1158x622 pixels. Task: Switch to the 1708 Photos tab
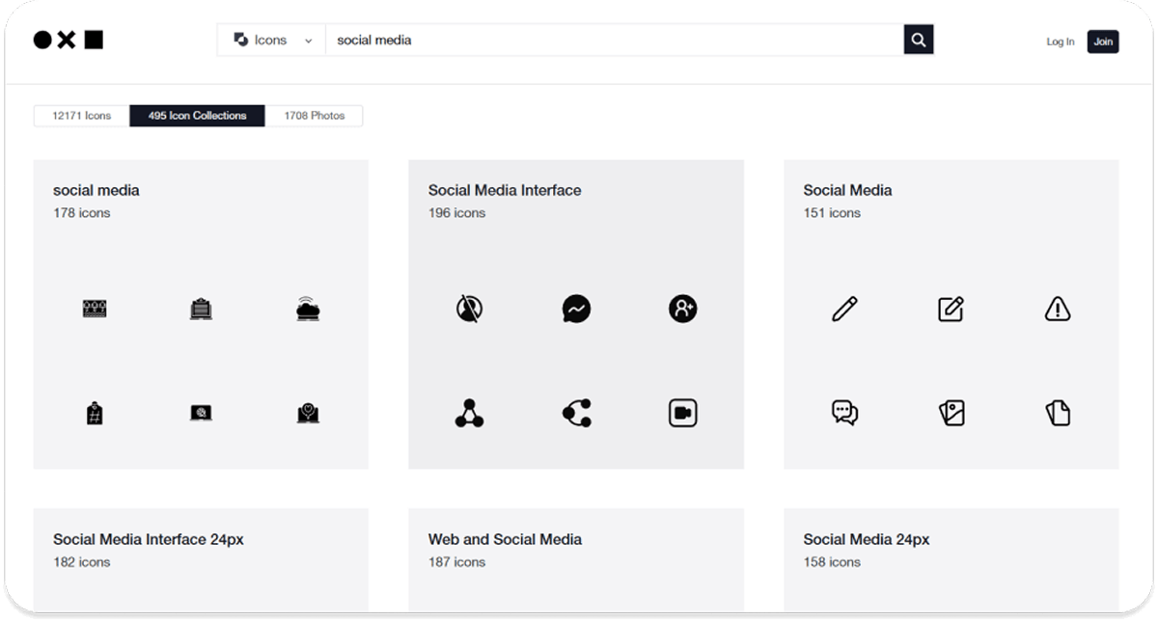[x=314, y=116]
